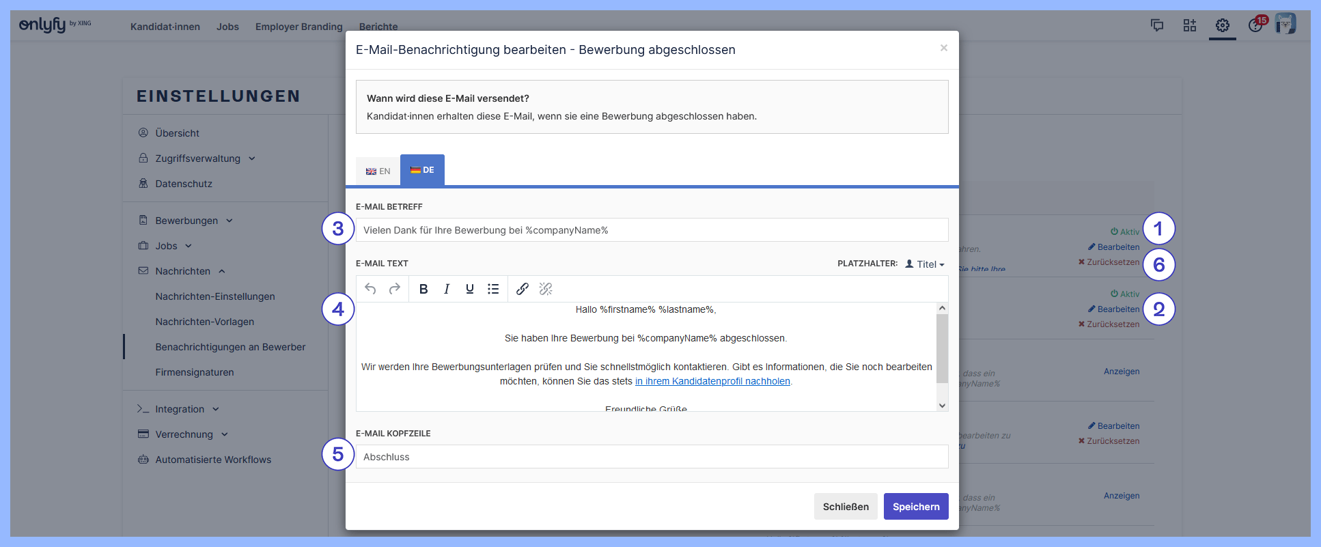Click the Schließen button
Screen dimensions: 1321x547
point(846,507)
